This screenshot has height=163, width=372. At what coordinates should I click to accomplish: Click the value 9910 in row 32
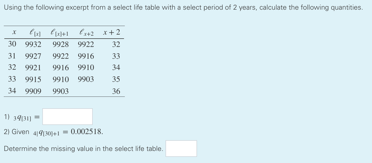pyautogui.click(x=86, y=68)
